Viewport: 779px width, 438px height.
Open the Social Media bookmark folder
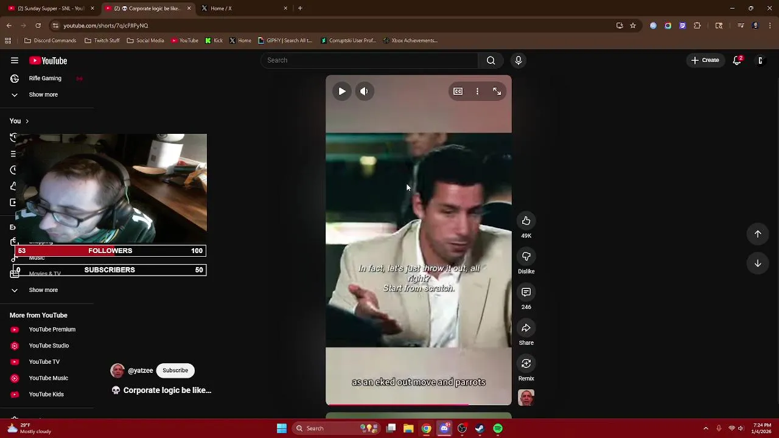[x=145, y=41]
